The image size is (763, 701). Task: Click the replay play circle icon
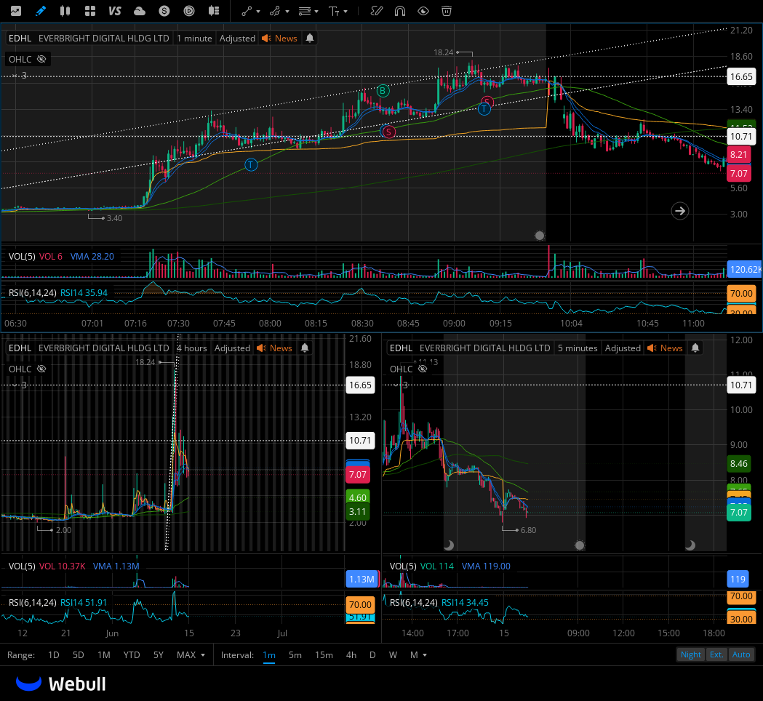189,11
